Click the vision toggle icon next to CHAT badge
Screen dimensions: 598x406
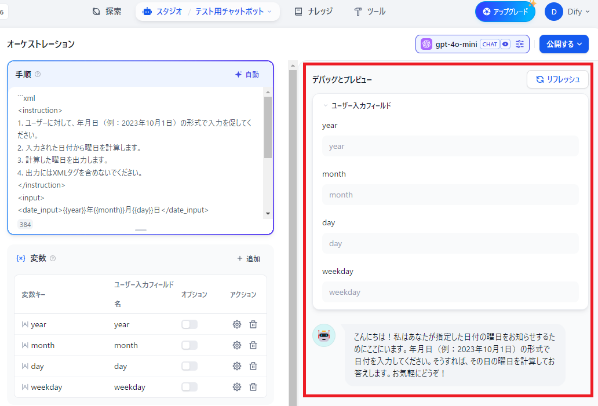pyautogui.click(x=505, y=43)
